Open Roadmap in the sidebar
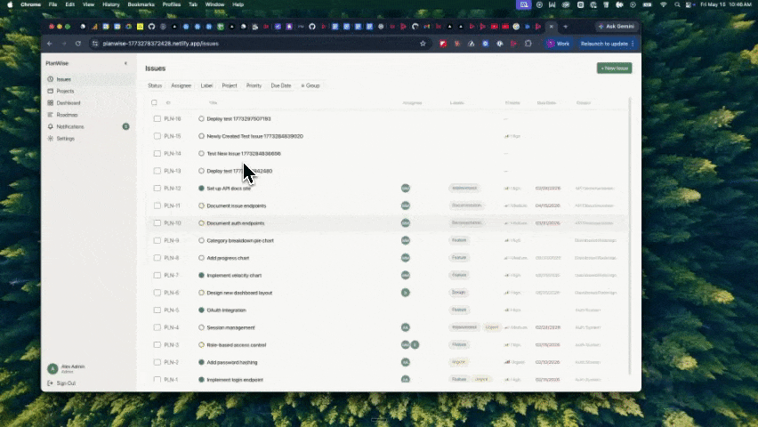 (87, 115)
